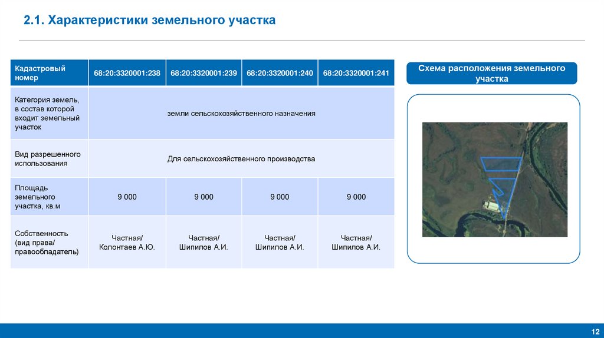Click the "Схема расположения земельного участка" banner
The width and height of the screenshot is (604, 338).
point(491,73)
